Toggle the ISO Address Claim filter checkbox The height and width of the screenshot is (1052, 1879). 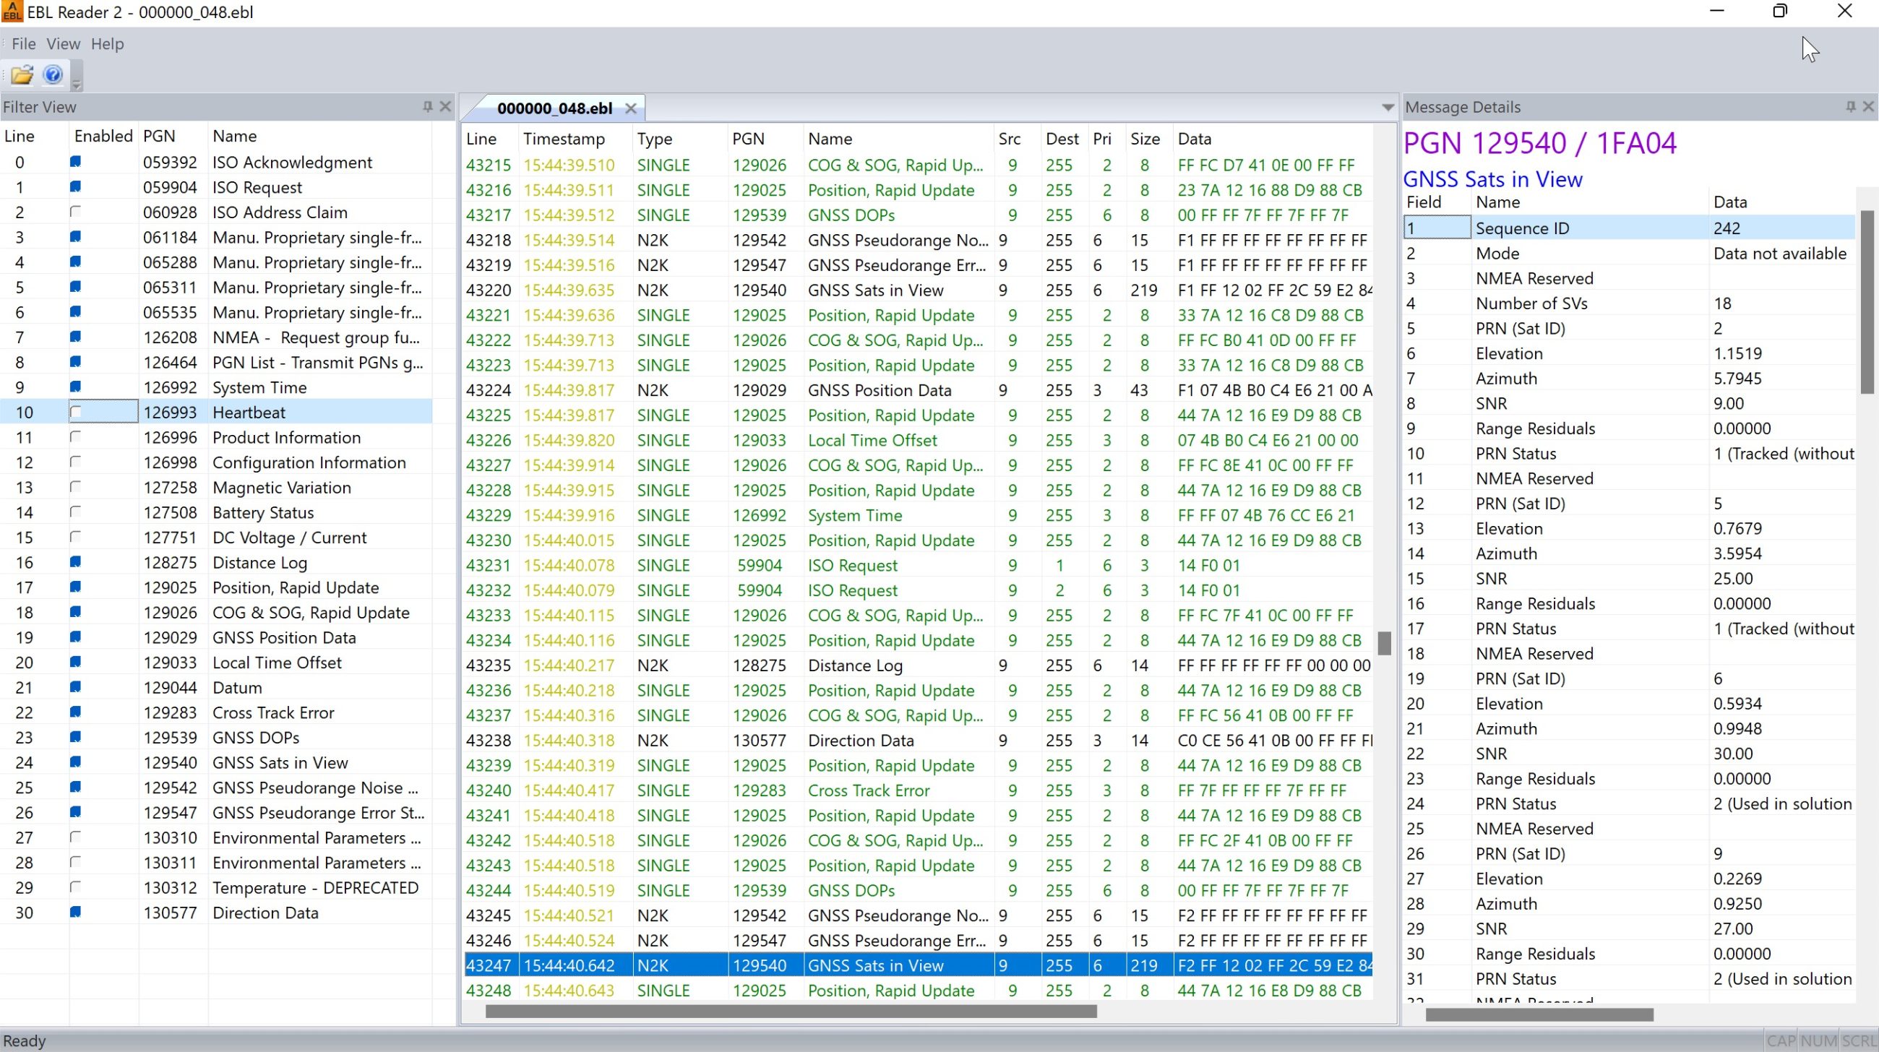coord(75,212)
